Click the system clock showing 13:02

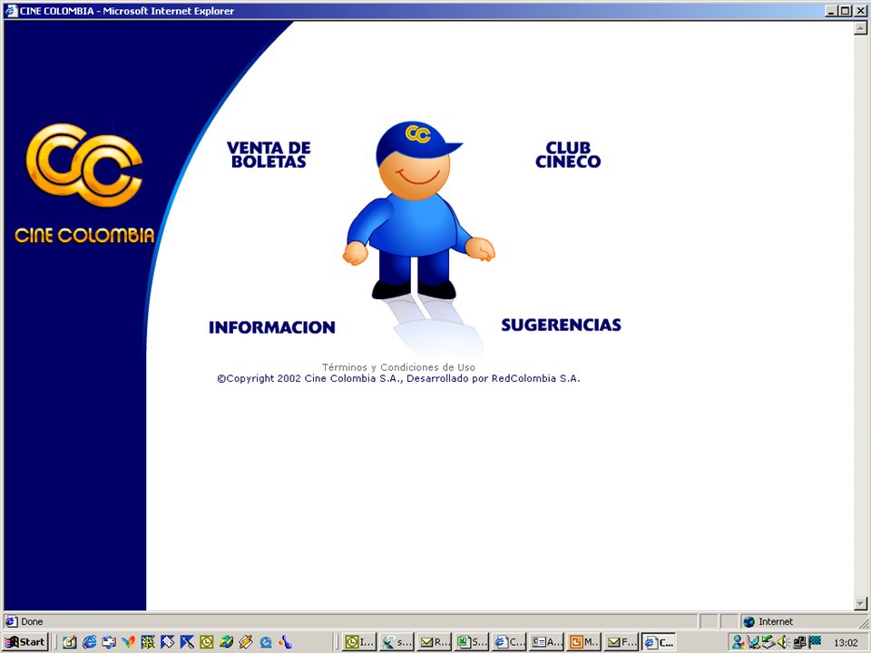846,643
